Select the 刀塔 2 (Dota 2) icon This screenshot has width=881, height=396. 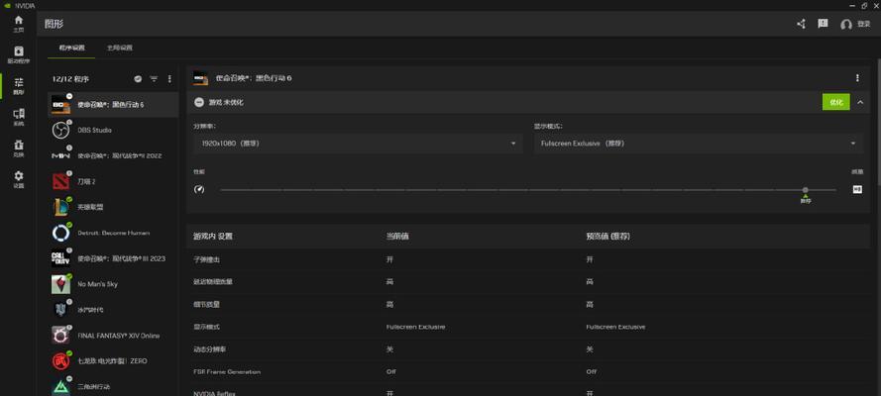coord(60,181)
